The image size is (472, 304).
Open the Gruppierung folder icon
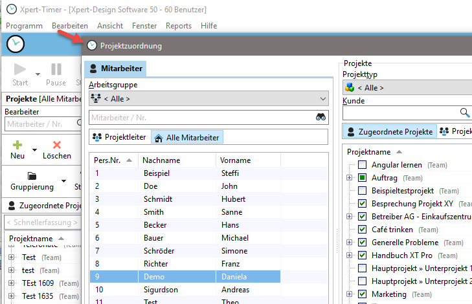click(x=32, y=176)
